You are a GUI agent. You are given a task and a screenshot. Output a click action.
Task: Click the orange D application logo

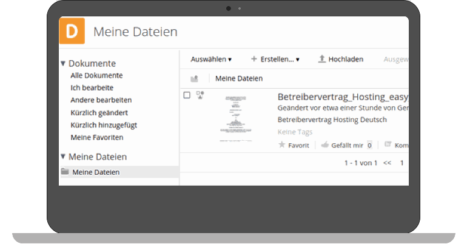(x=72, y=32)
